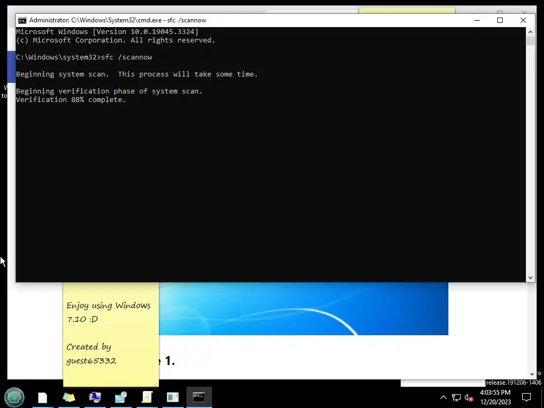Click the 'Microsoft Windows [Version 10.0.19045.3324]' line
Screen dimensions: 544x408
pos(107,31)
